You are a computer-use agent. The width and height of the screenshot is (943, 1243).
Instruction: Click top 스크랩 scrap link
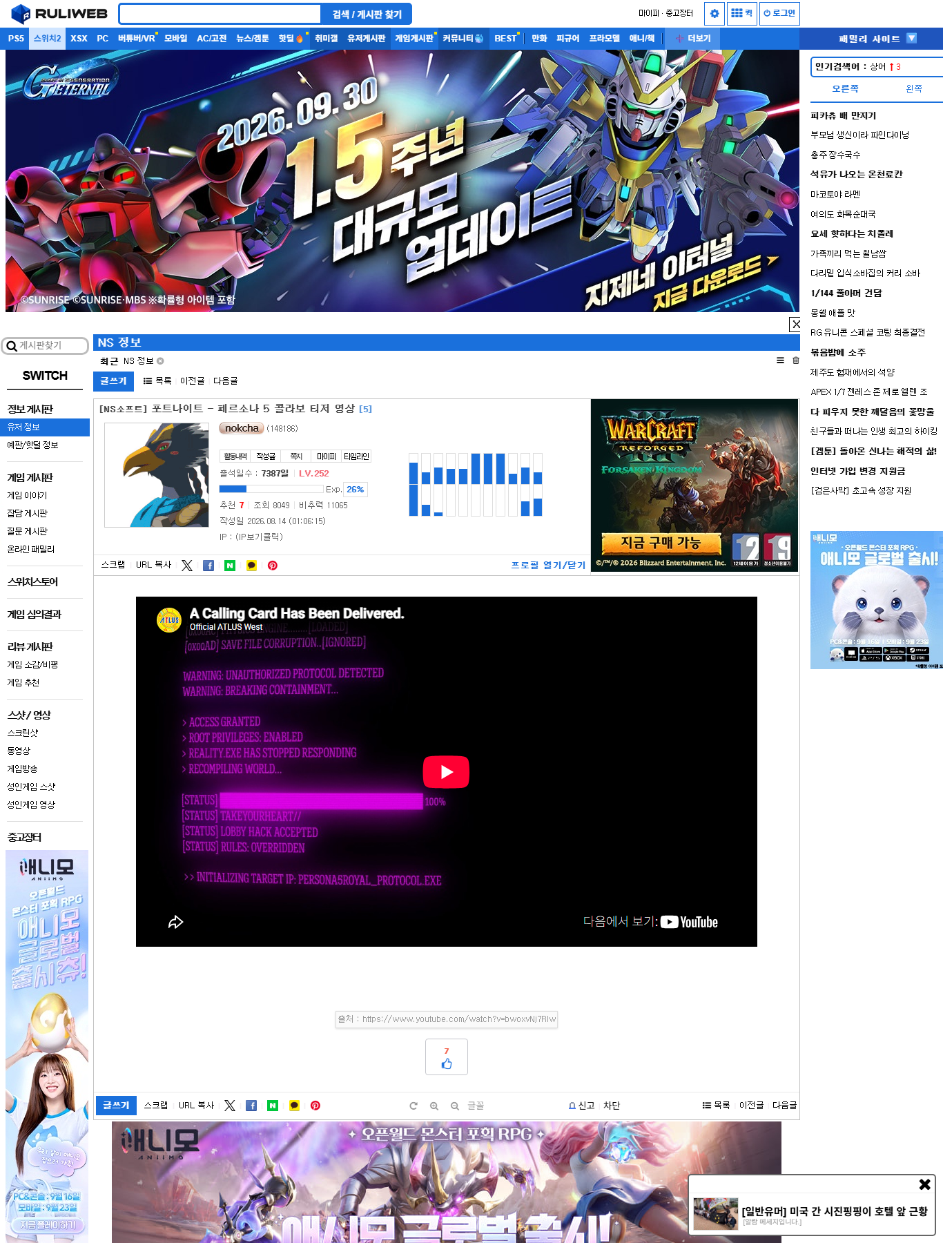113,565
